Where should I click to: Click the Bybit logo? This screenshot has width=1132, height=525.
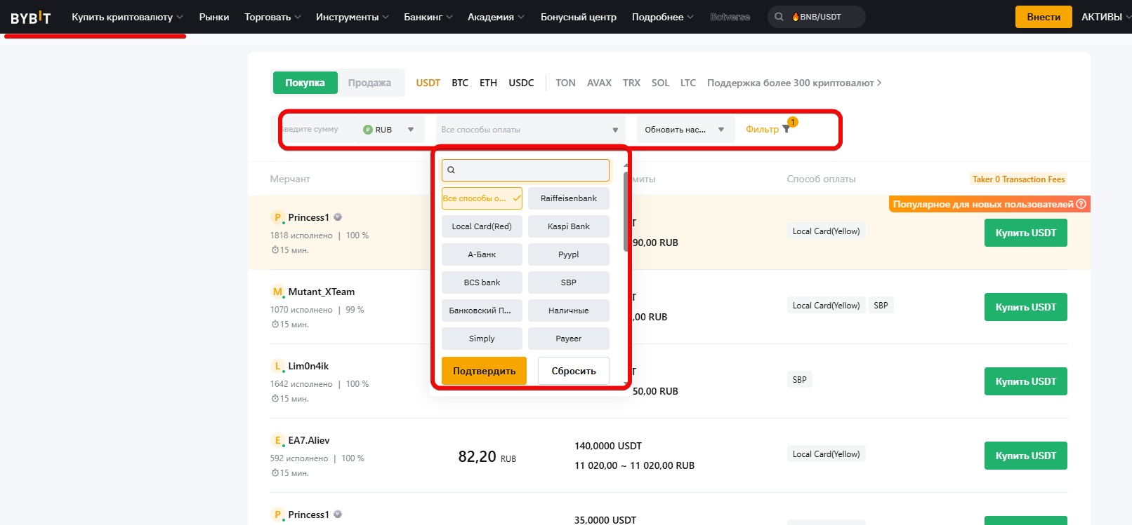click(x=30, y=18)
